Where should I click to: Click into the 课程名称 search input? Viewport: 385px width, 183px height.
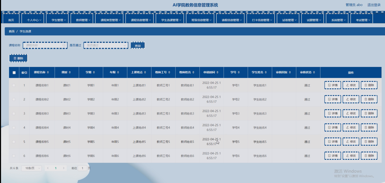click(45, 45)
